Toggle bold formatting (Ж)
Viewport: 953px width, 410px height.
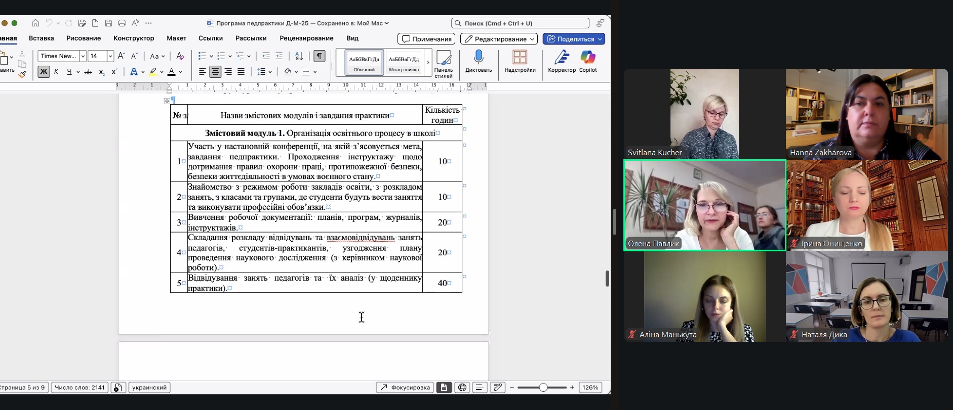(x=44, y=72)
